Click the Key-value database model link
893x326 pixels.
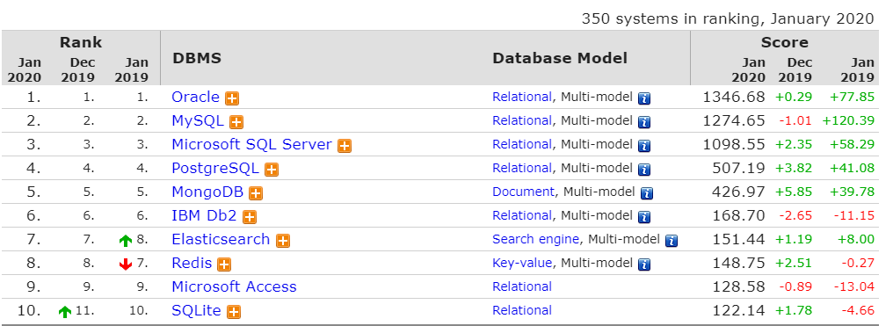pos(522,263)
